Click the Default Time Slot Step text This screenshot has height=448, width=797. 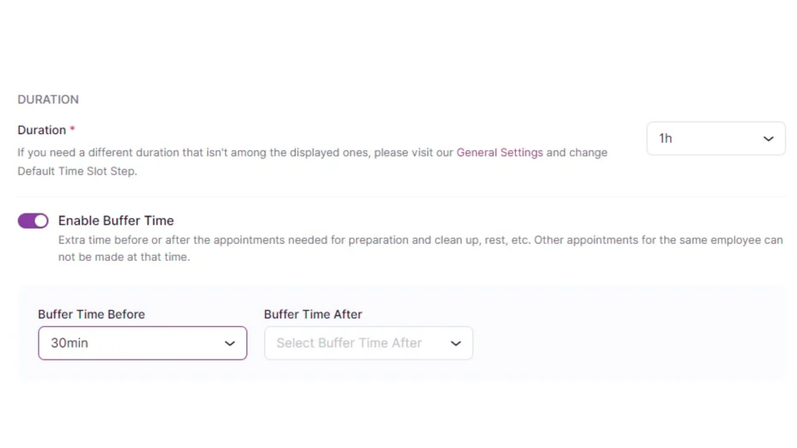77,171
